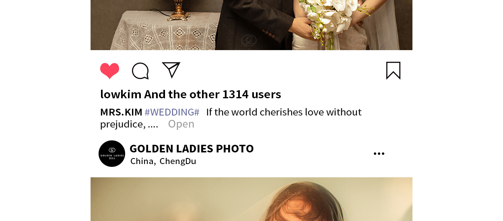The image size is (503, 221).
Task: Visit the MRS.KIM profile from the caption
Action: pos(121,112)
